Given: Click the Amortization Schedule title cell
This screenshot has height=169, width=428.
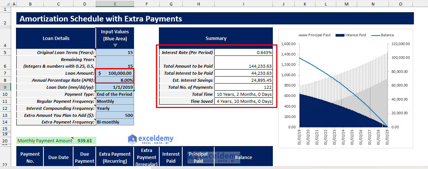Looking at the screenshot, I should (x=215, y=18).
